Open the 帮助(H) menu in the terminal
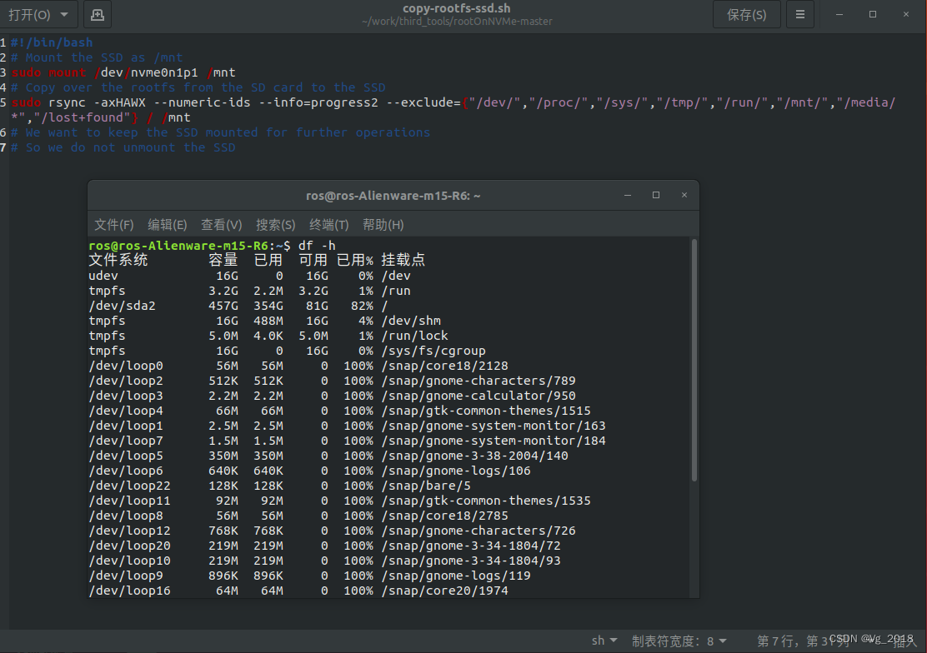Image resolution: width=927 pixels, height=653 pixels. tap(383, 224)
